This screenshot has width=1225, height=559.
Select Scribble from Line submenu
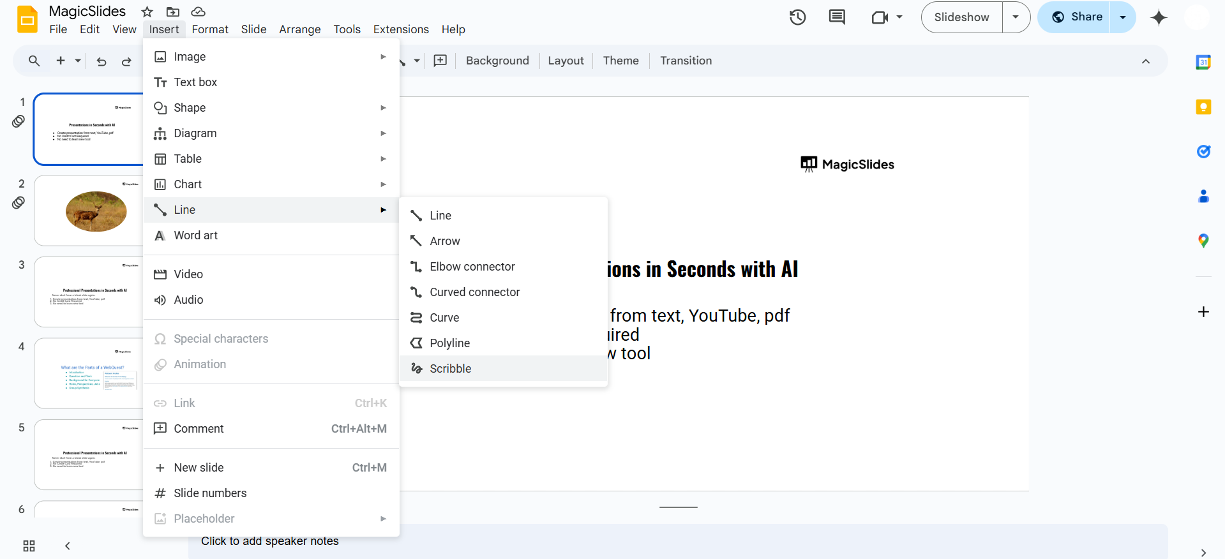click(x=450, y=368)
